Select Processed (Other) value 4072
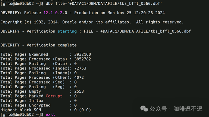The image size is (209, 117). (x=79, y=77)
